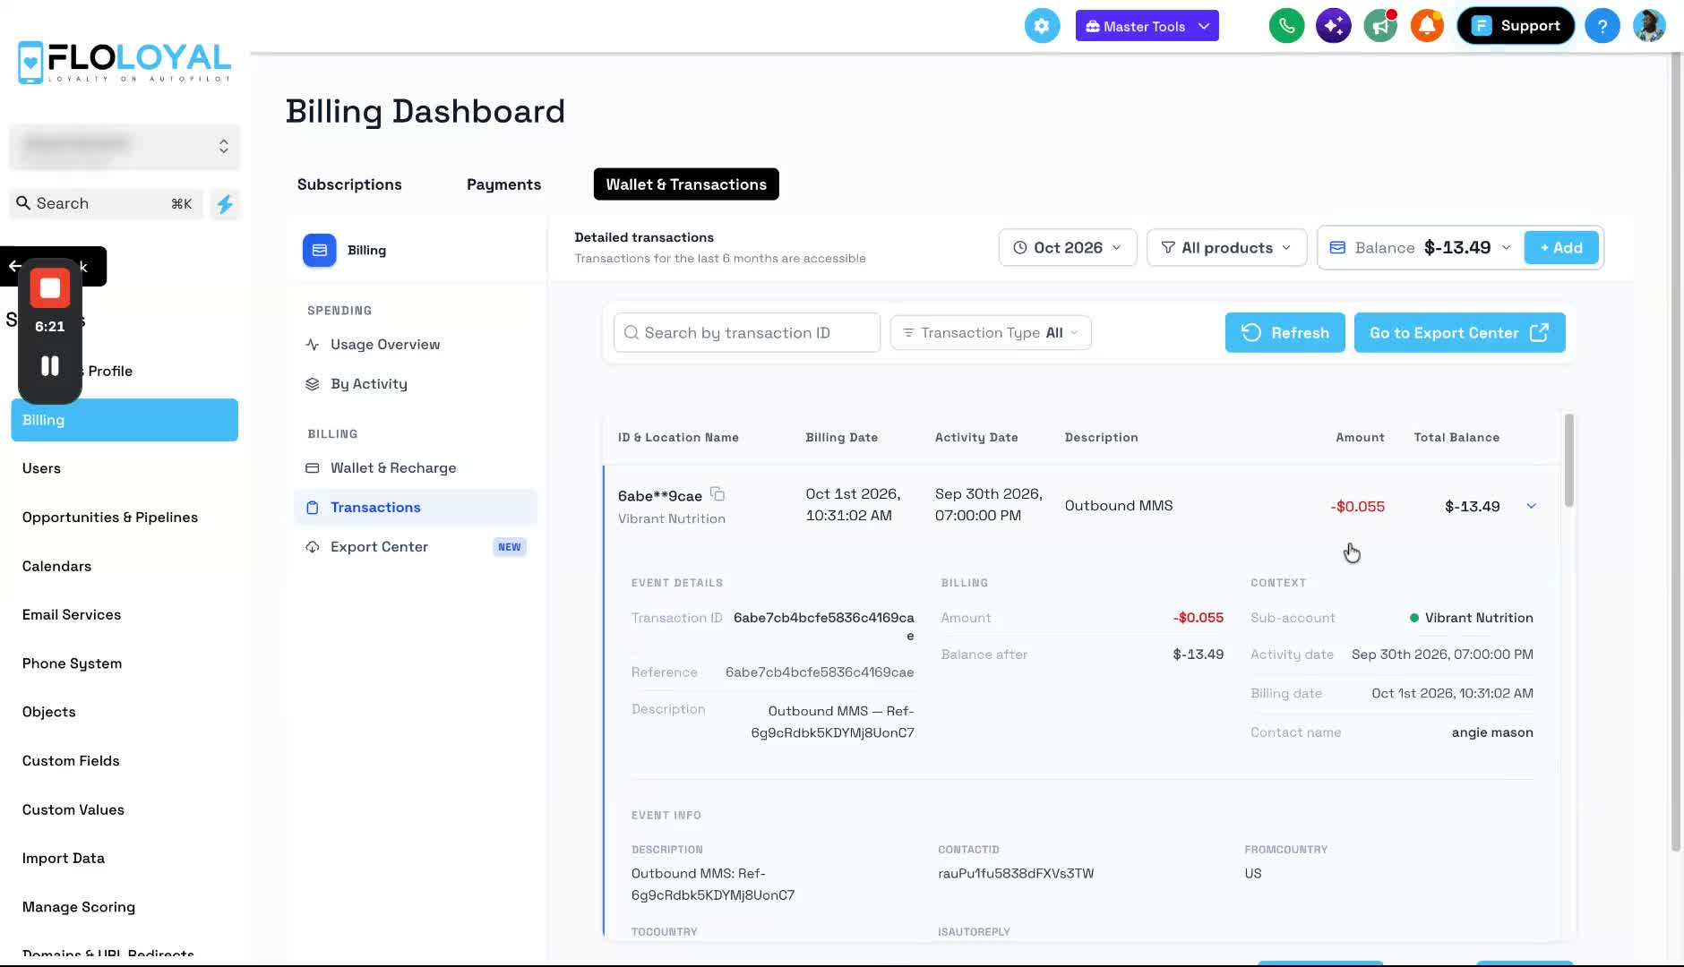
Task: Click the settings gear icon in top bar
Action: click(x=1042, y=26)
